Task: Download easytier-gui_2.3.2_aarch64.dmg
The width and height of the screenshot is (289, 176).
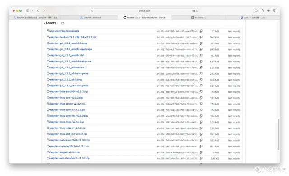Action: (x=68, y=43)
